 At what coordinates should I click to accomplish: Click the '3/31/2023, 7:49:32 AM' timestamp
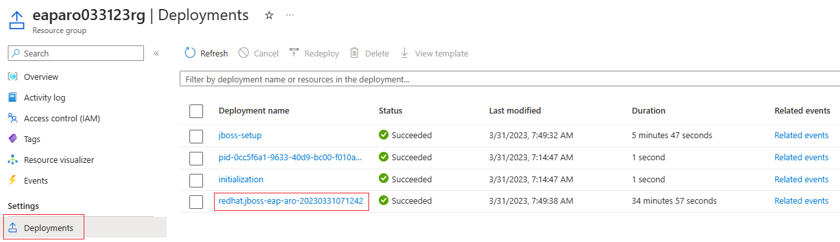[531, 136]
